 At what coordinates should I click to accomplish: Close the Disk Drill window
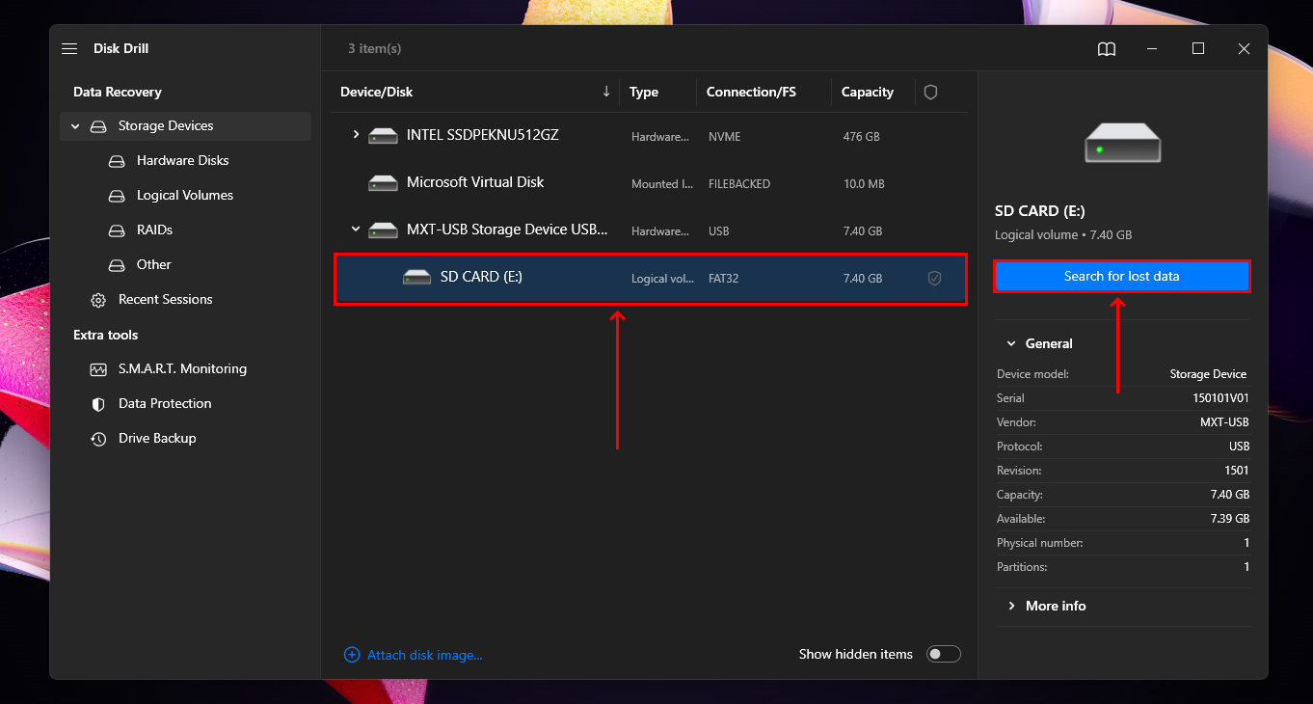pos(1245,49)
